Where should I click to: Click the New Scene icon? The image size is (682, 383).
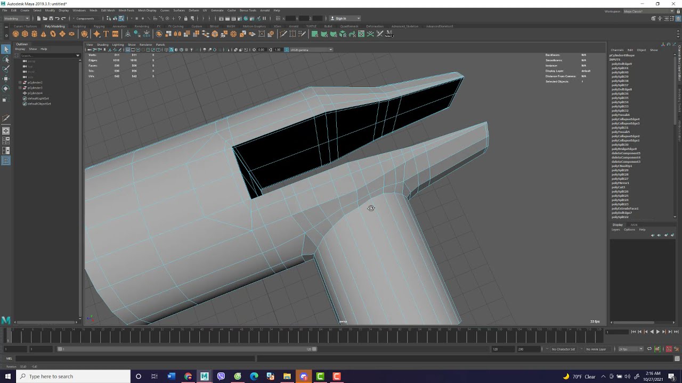(38, 19)
